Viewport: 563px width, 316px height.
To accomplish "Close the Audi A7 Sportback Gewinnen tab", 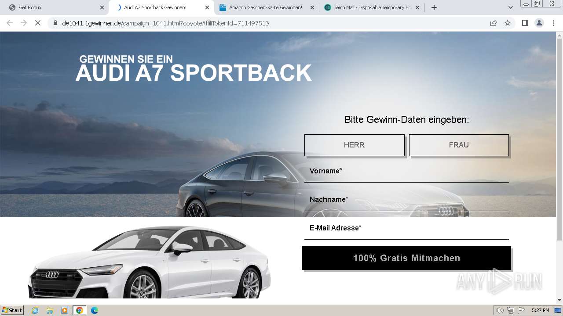I will [x=207, y=7].
